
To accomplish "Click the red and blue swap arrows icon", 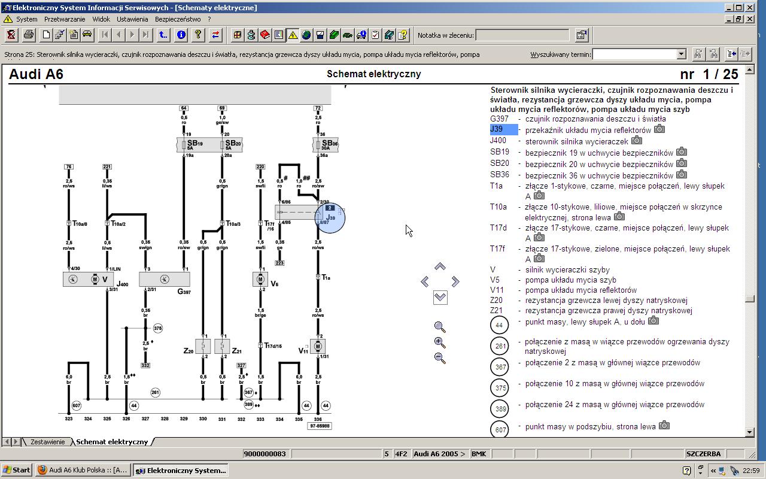I will coord(215,35).
